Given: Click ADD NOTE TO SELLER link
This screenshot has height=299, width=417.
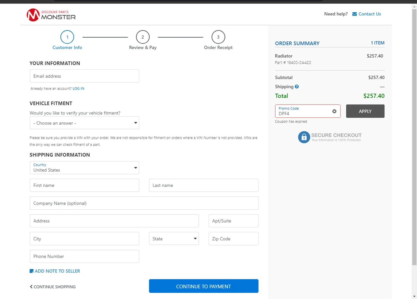Looking at the screenshot, I should point(57,271).
